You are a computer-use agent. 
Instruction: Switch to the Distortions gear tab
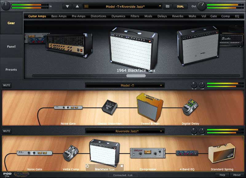pyautogui.click(x=98, y=16)
